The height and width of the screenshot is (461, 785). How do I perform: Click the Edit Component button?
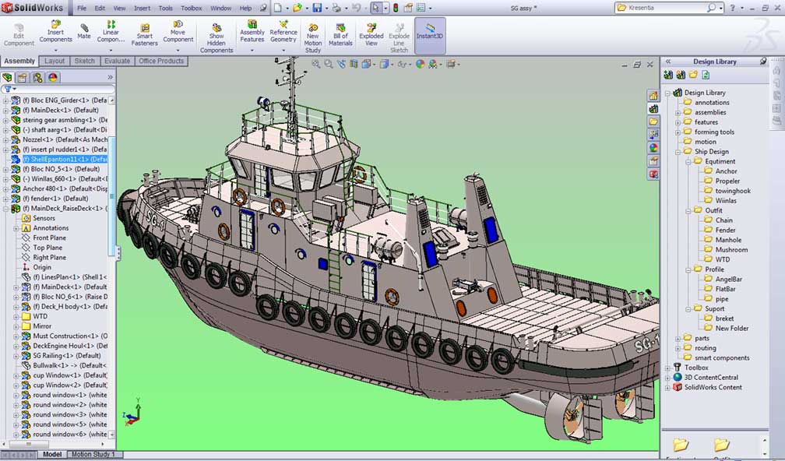coord(18,30)
